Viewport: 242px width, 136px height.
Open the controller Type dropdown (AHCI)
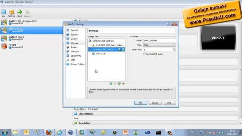pyautogui.click(x=160, y=45)
